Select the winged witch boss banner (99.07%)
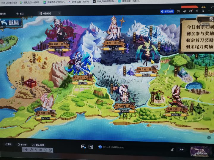Viewport: 214px width, 160px height. pyautogui.click(x=147, y=70)
